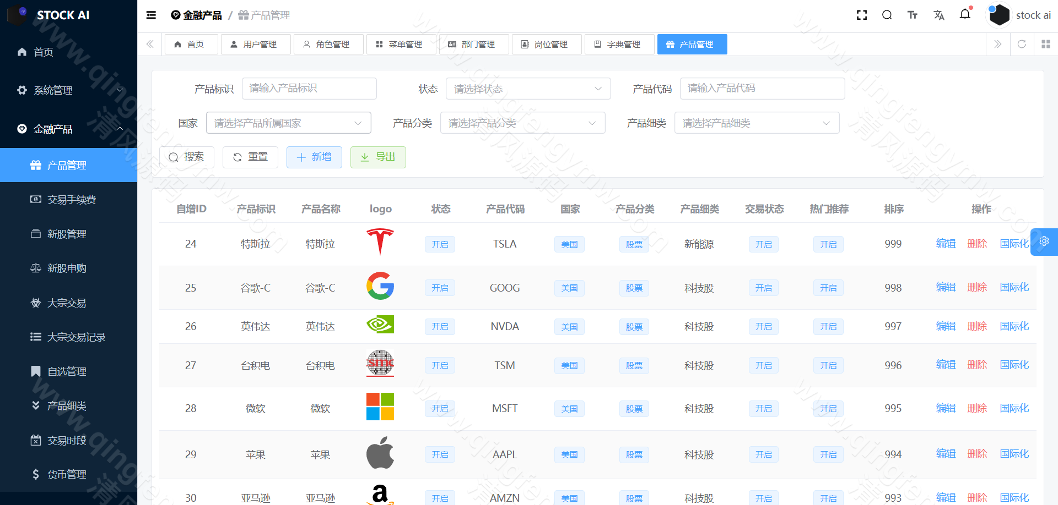Click the search magnifier icon in header
The height and width of the screenshot is (505, 1058).
click(887, 15)
